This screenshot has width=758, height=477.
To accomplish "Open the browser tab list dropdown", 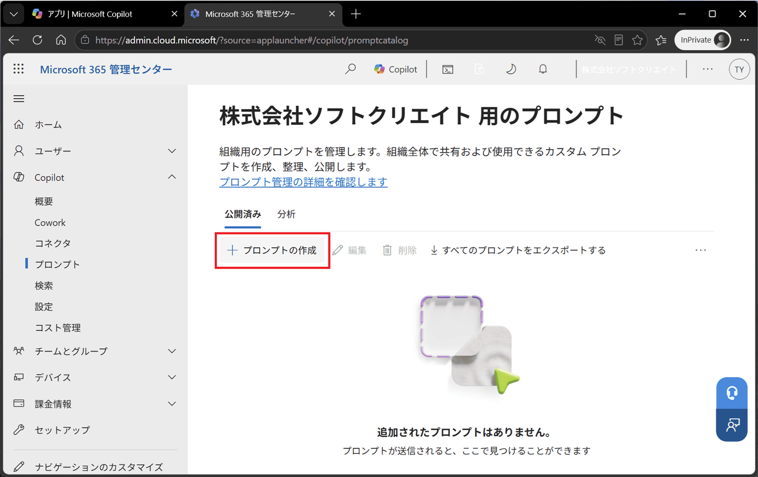I will (x=14, y=14).
